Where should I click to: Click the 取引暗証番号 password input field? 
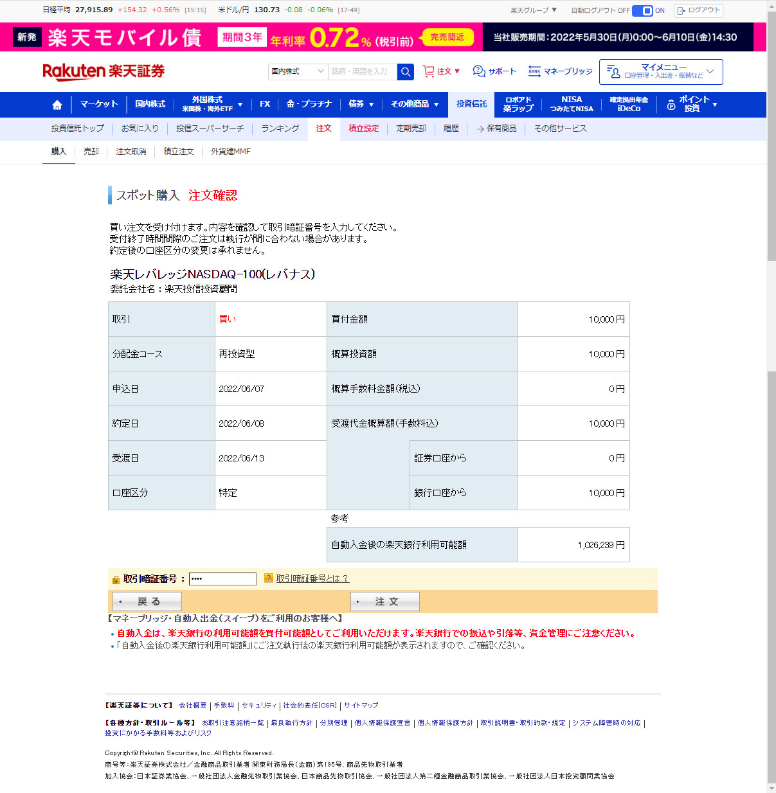pos(222,579)
